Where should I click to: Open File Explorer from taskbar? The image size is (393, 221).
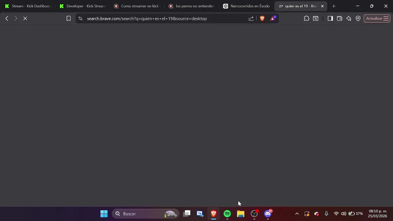241,214
